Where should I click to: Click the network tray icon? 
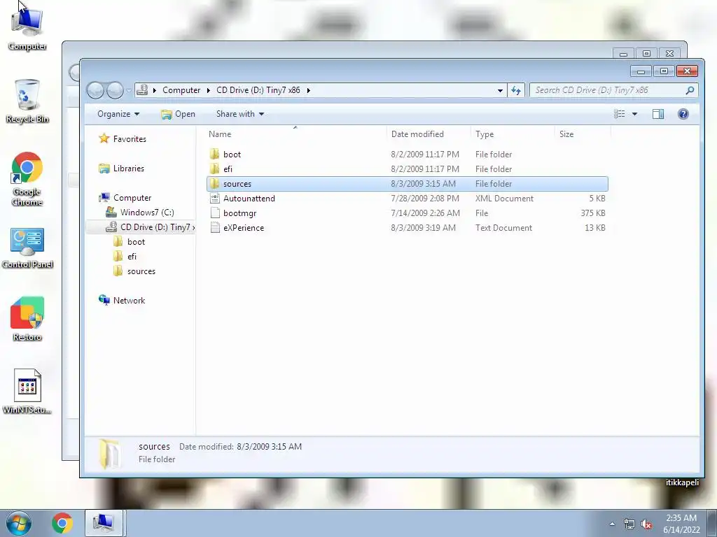[629, 524]
